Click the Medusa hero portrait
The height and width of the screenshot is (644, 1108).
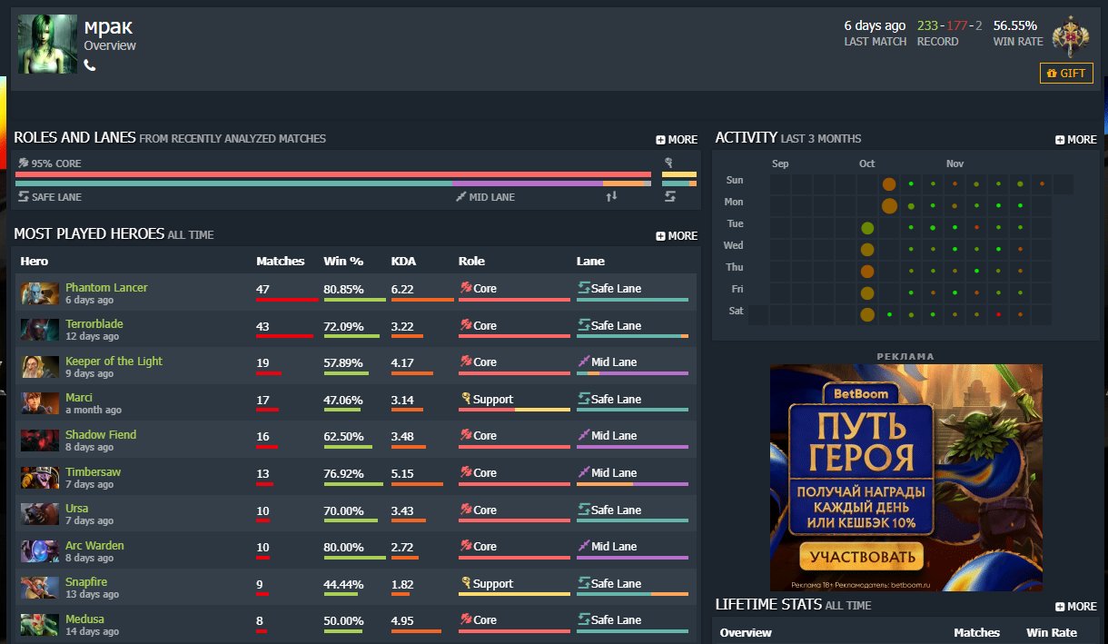39,624
